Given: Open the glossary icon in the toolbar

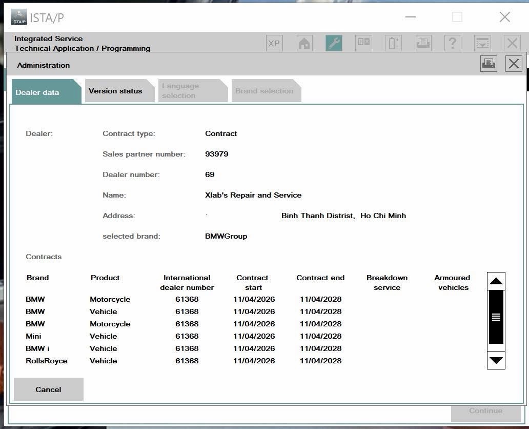Looking at the screenshot, I should 363,43.
